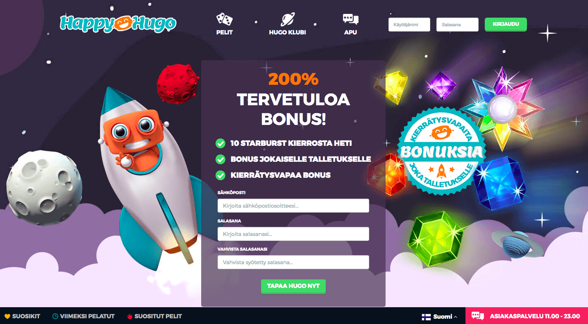Select the heart icon beside Suosikit
This screenshot has width=588, height=324.
click(x=7, y=316)
